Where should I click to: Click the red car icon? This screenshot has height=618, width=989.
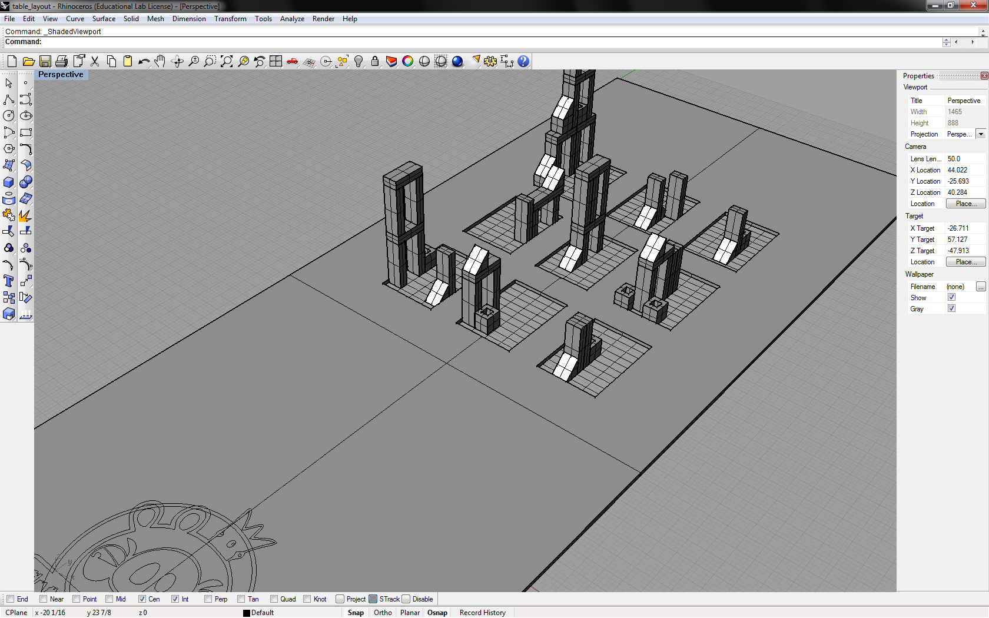point(292,61)
